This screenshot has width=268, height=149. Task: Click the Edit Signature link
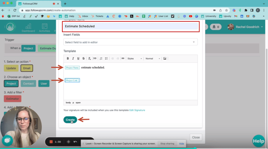tap(137, 110)
